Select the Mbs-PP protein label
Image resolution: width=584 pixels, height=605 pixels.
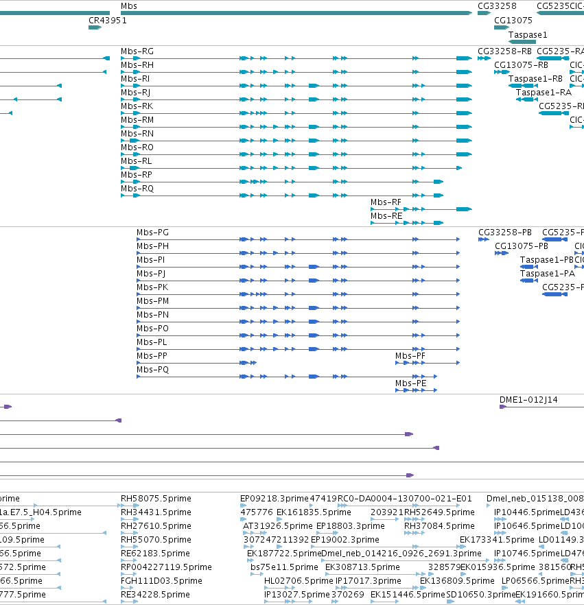(152, 356)
